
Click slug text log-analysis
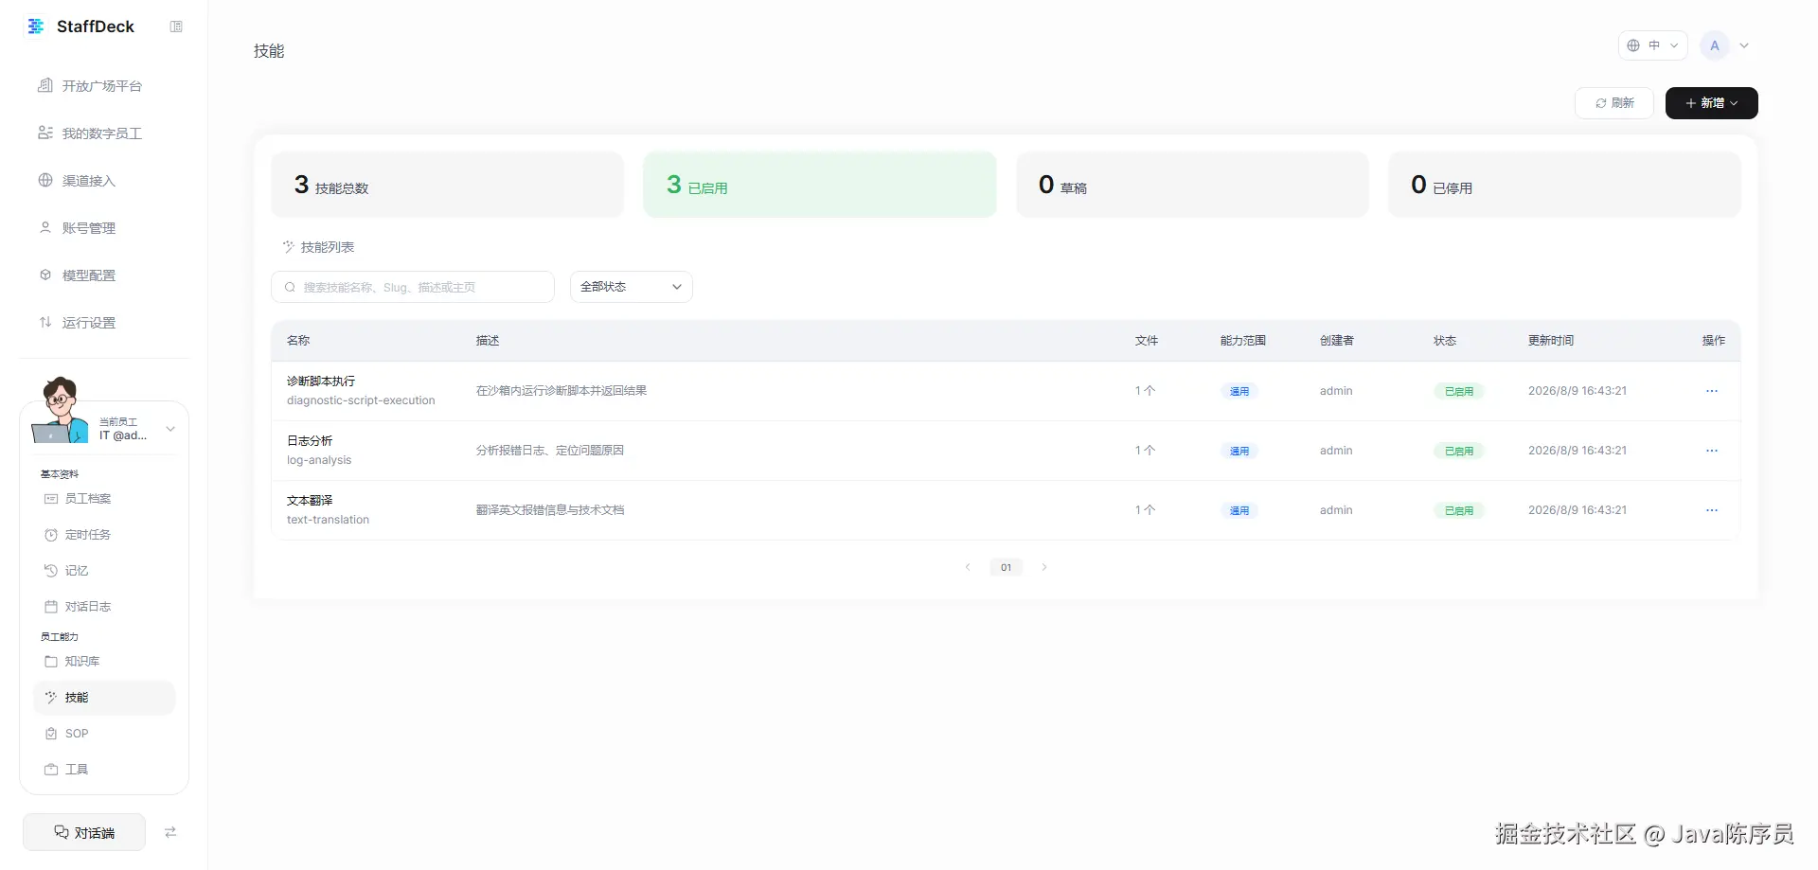point(319,460)
